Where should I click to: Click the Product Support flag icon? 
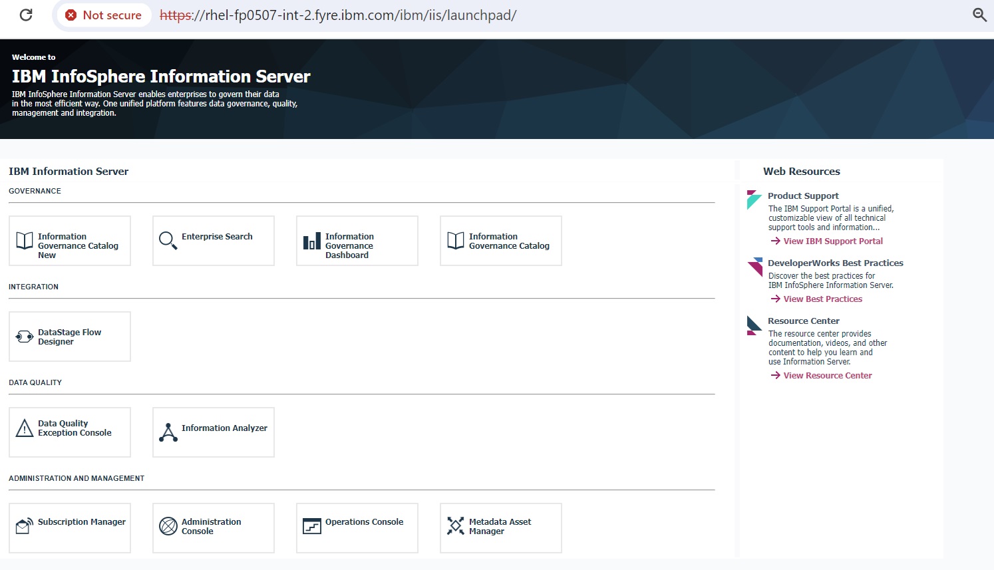(754, 200)
